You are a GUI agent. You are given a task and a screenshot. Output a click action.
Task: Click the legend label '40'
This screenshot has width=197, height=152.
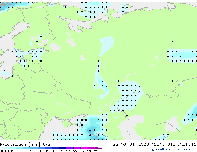82,151
